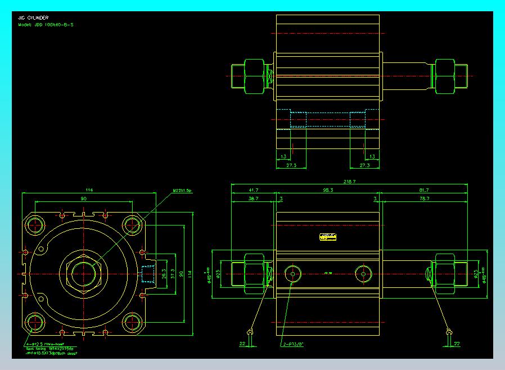Select the "Model: JDD 100X40-B-S" label
The width and height of the screenshot is (505, 370).
click(x=46, y=25)
